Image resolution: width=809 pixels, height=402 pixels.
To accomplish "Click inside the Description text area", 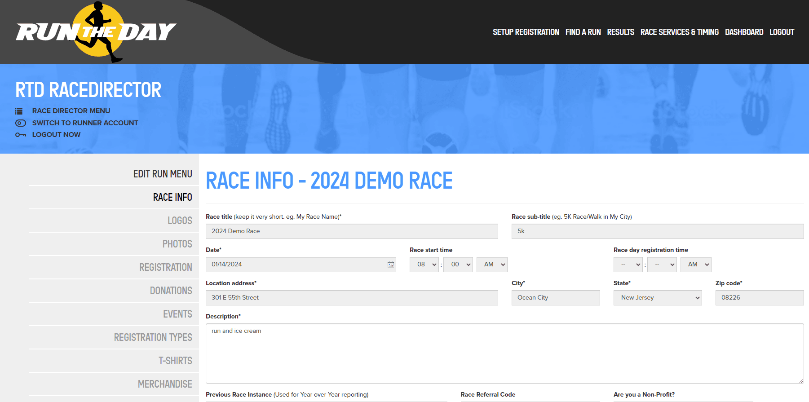I will point(504,353).
